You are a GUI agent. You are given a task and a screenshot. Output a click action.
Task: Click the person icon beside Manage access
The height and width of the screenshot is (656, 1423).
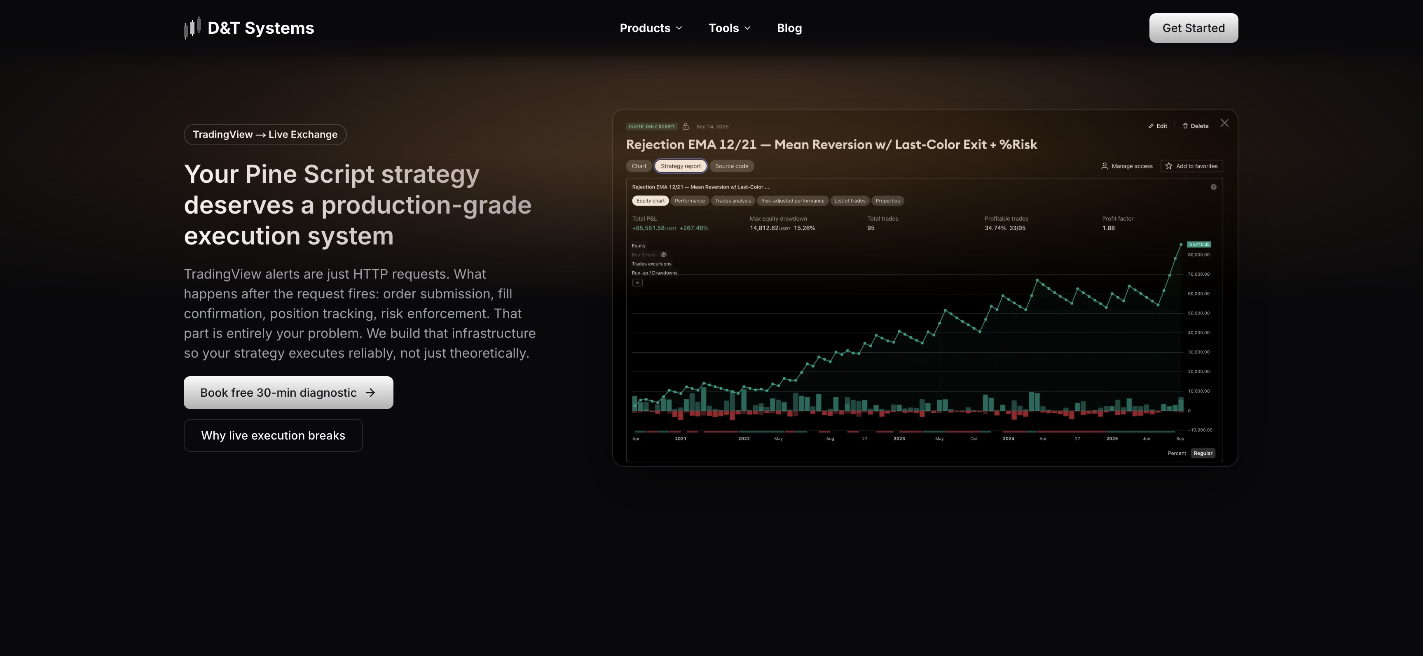click(1105, 166)
